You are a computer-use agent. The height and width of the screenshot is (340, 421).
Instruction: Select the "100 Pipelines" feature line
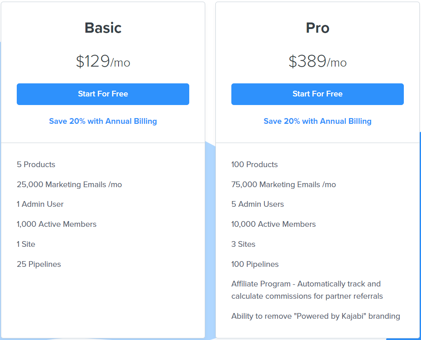tap(255, 264)
